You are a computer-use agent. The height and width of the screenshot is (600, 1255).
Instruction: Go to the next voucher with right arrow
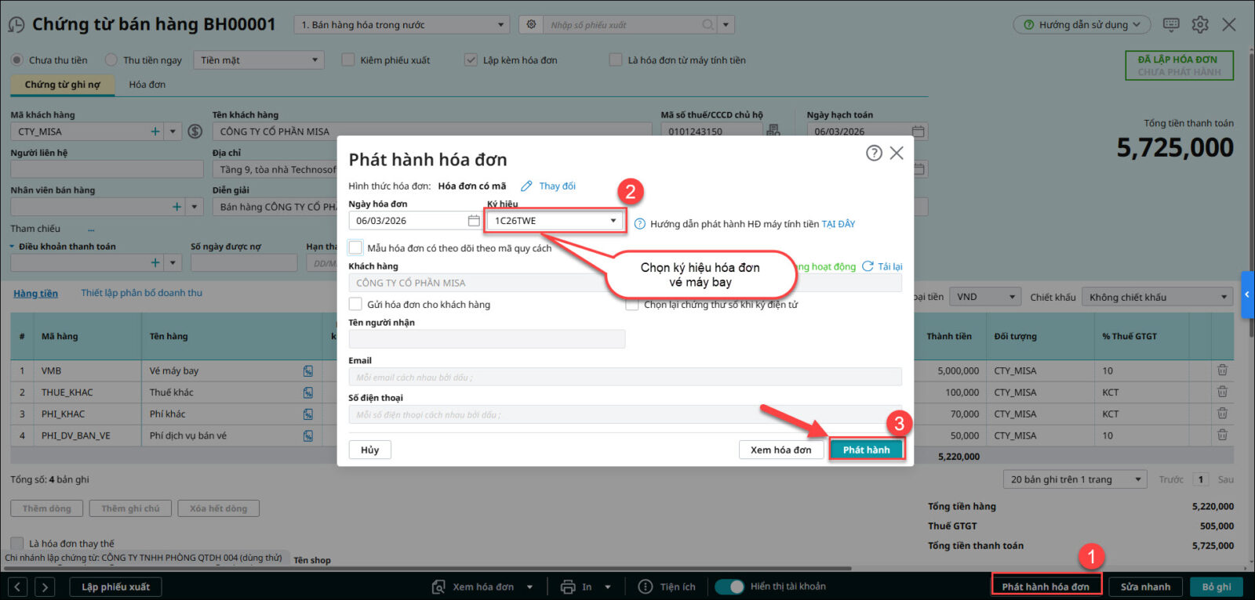coord(45,587)
